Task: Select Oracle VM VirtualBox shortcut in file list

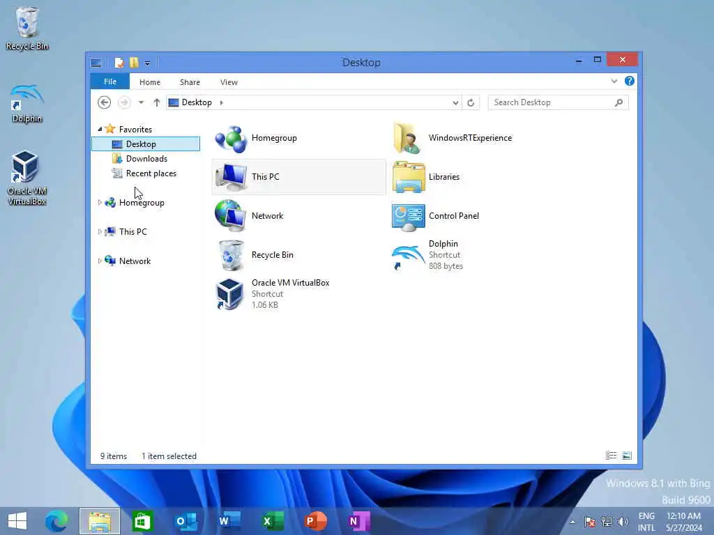Action: 230,294
